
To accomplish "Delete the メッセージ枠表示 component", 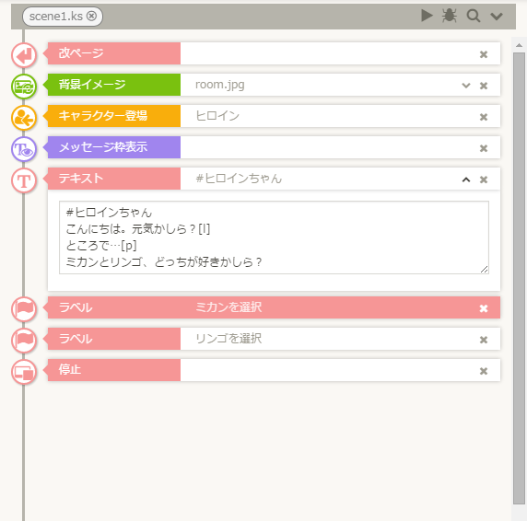I will tap(484, 148).
